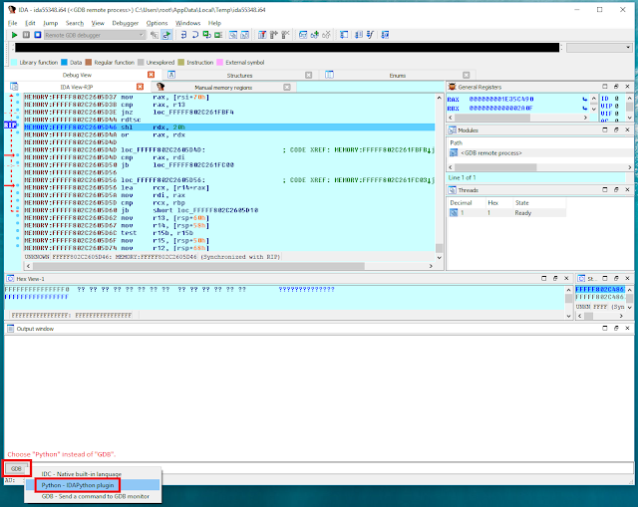Select the IDA View-RIP tab

click(x=77, y=87)
